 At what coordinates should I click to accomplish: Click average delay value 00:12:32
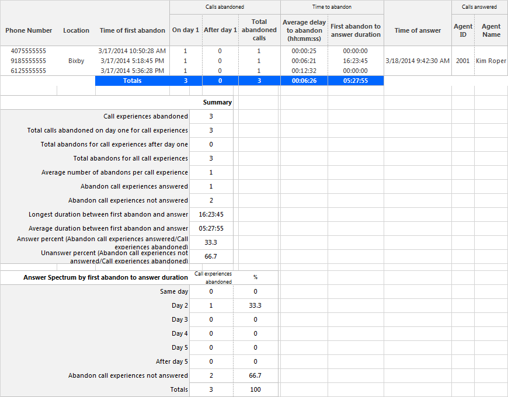click(x=304, y=71)
